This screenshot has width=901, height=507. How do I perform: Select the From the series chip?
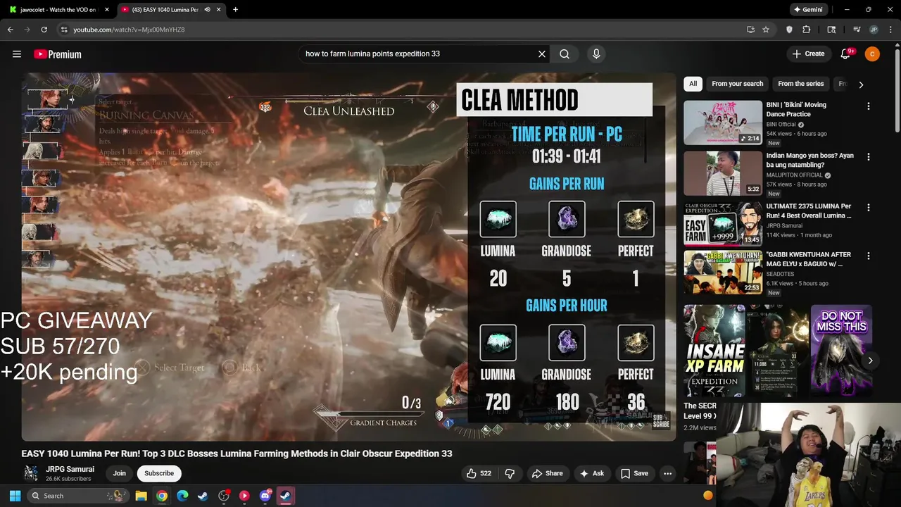(800, 84)
